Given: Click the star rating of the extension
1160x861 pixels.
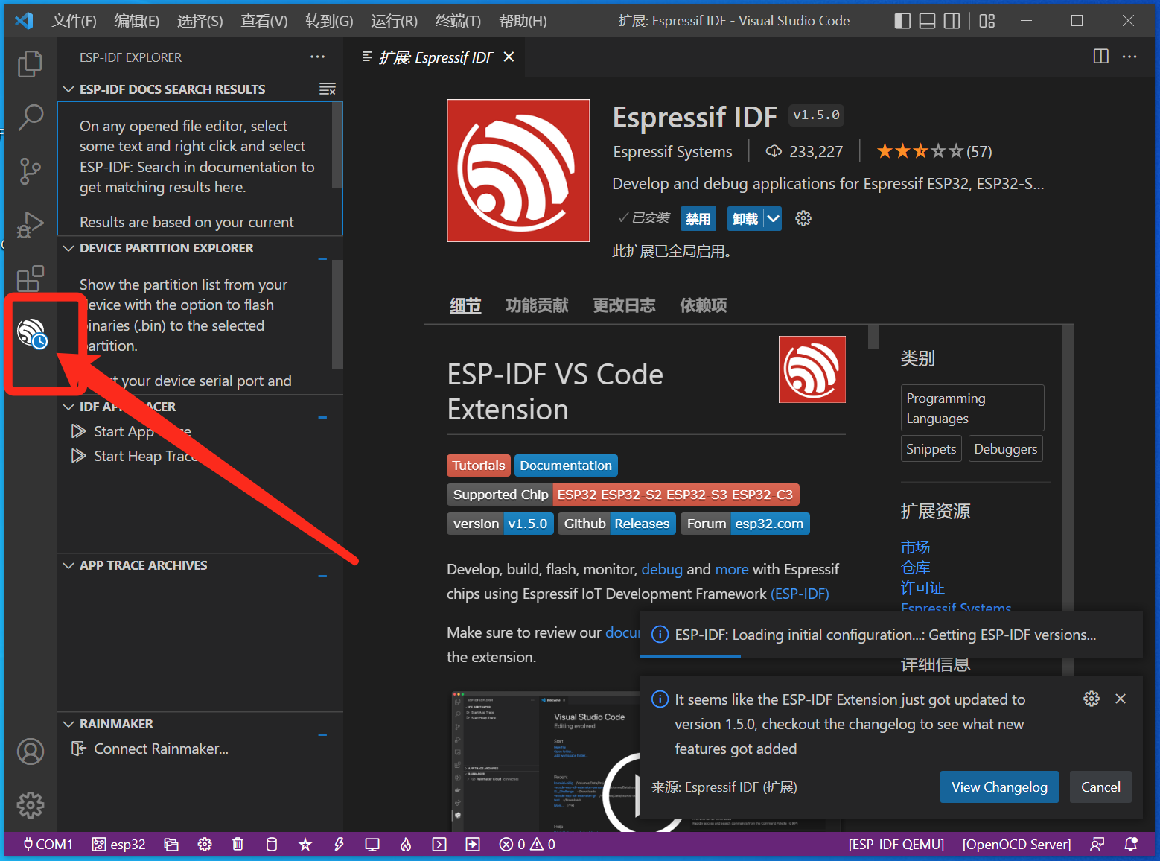Looking at the screenshot, I should click(920, 152).
